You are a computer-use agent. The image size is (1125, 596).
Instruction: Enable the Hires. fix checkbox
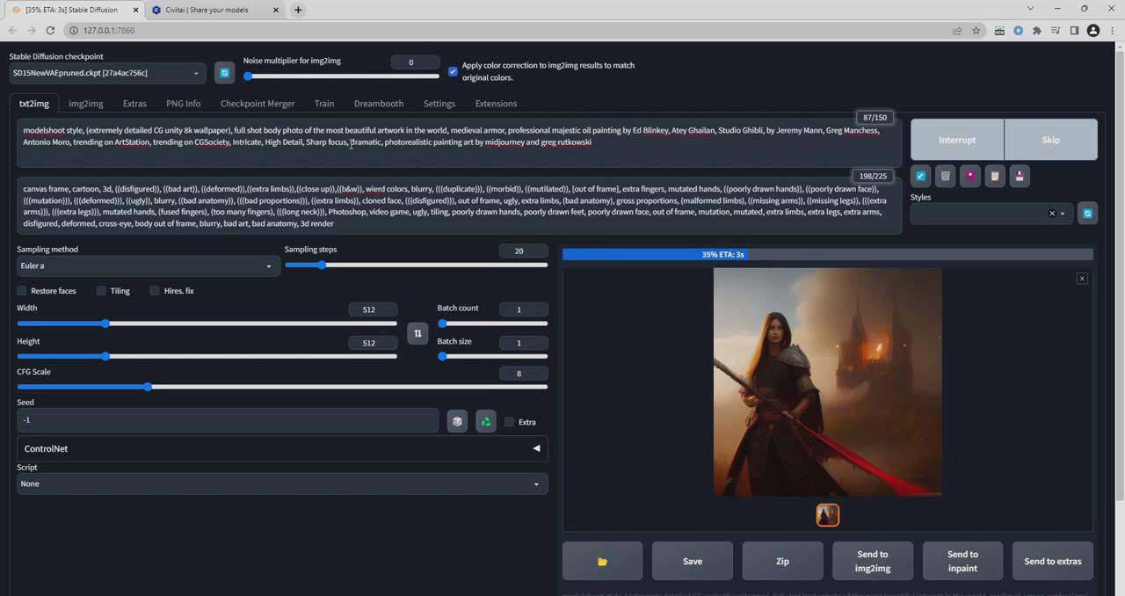(154, 290)
